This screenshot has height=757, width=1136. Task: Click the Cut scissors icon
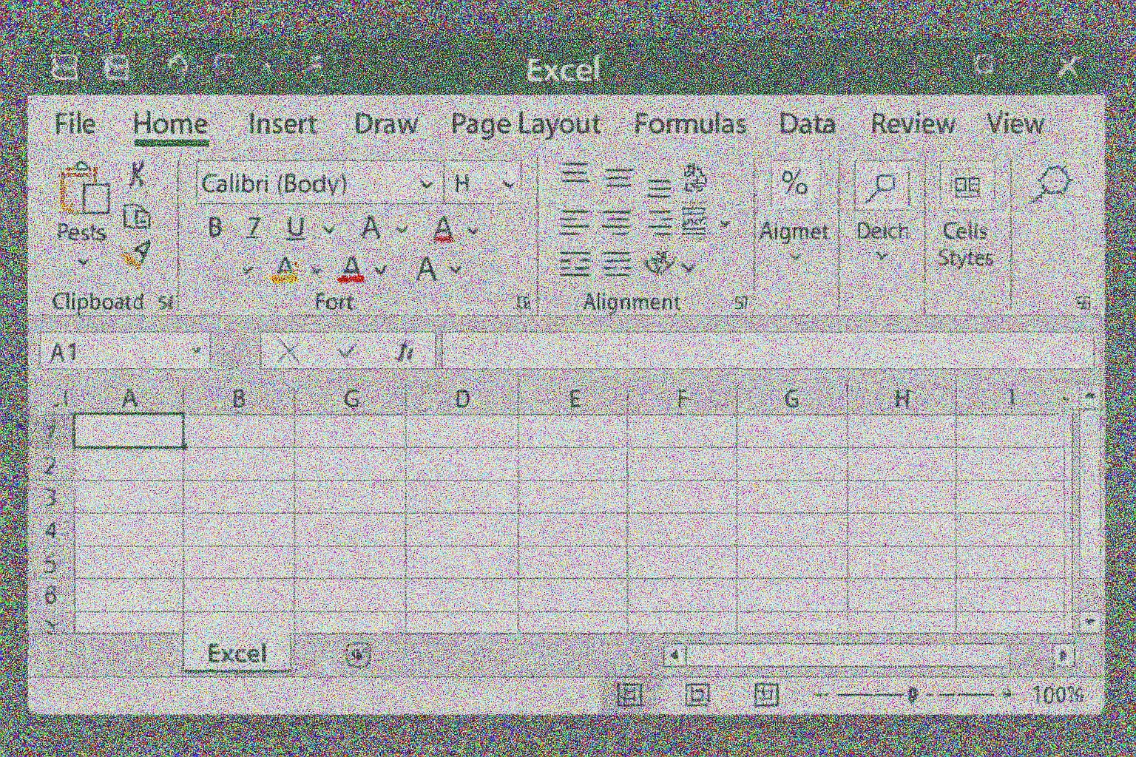[x=137, y=175]
